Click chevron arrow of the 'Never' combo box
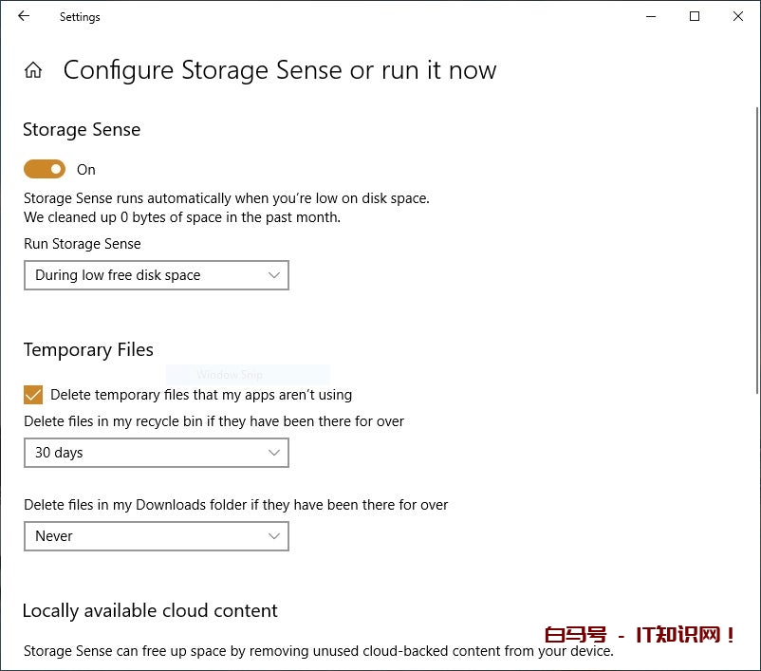Screen dimensions: 761x671 click(274, 536)
